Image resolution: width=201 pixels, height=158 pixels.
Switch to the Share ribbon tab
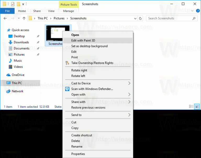[37, 11]
